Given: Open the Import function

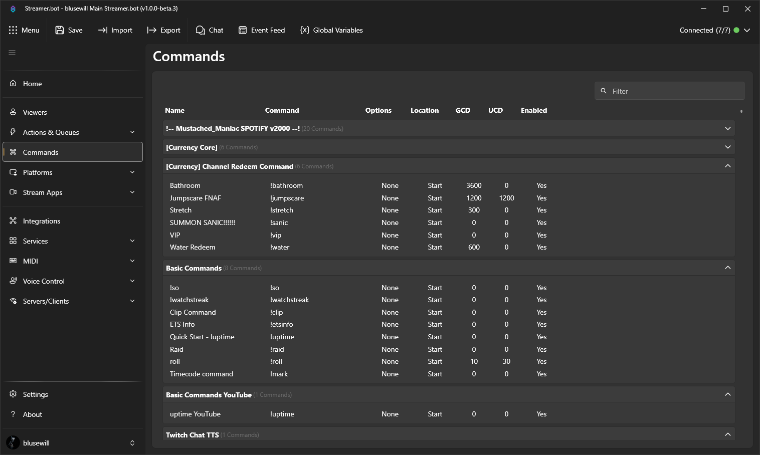Looking at the screenshot, I should 115,30.
